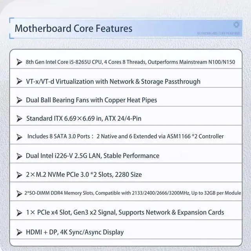The height and width of the screenshot is (251, 251).
Task: Click the arrow next to Dual Intel i226-V
Action: coord(19,156)
